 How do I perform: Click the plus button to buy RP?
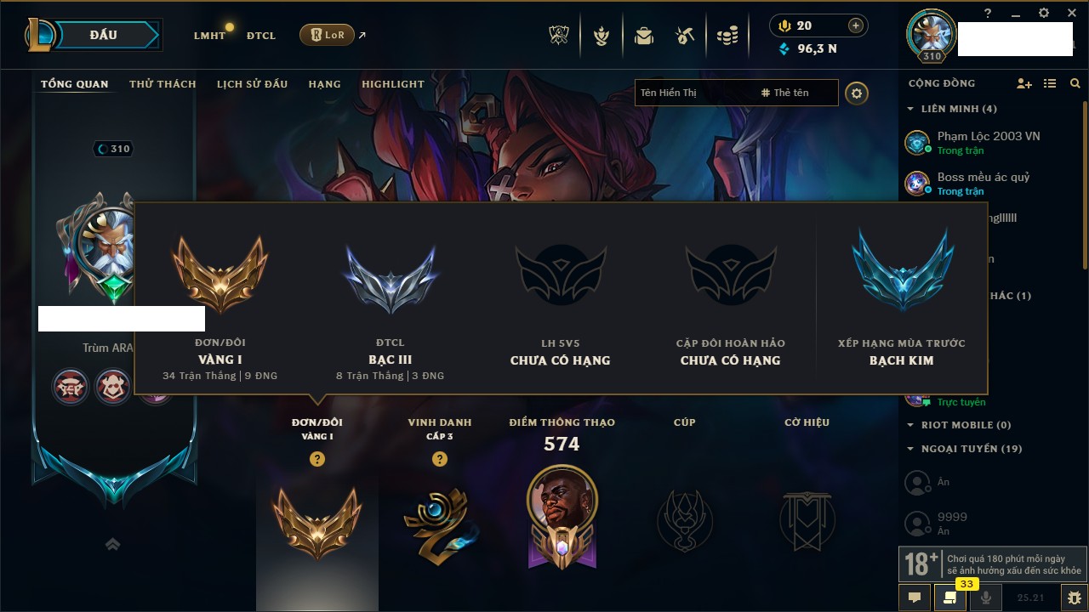tap(855, 25)
